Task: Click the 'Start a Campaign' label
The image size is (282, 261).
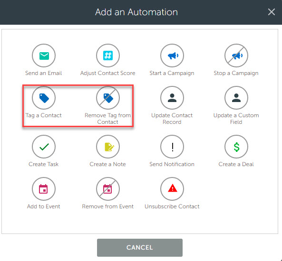Action: 172,73
